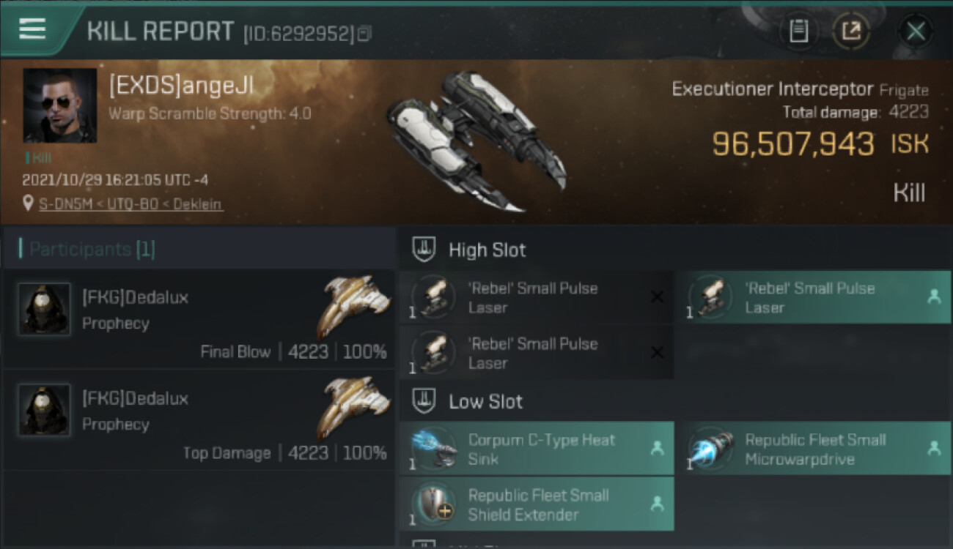Click Dedalux's Prophecy ship in Top Damage row

[x=354, y=408]
